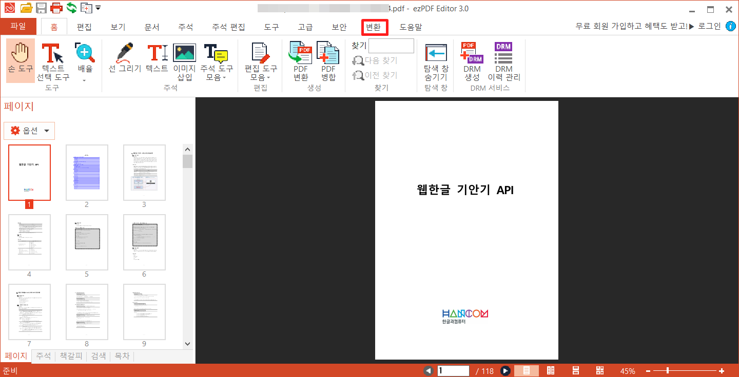Click the red printer icon
The image size is (739, 377).
pos(56,8)
